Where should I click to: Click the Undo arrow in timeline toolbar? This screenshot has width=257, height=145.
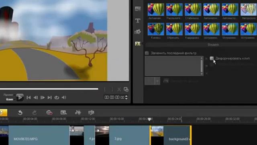(x=20, y=113)
